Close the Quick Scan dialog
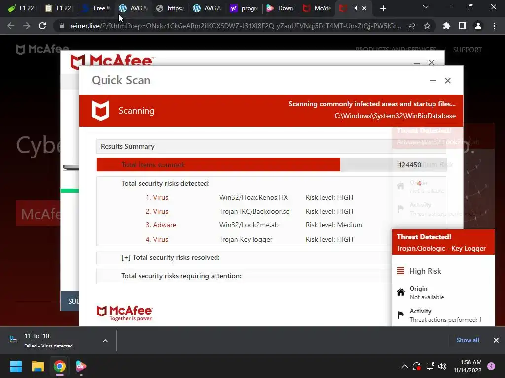The width and height of the screenshot is (505, 378). (448, 81)
